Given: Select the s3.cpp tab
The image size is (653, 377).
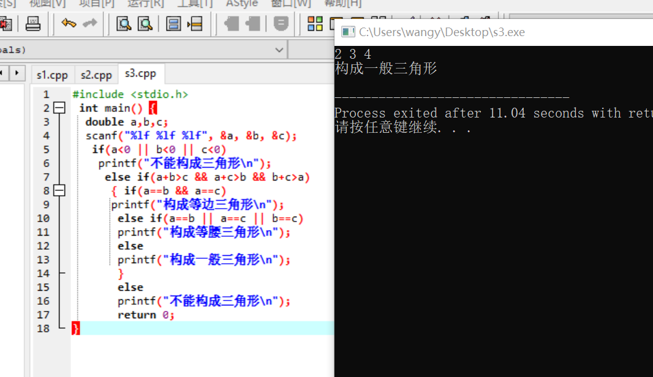Looking at the screenshot, I should (140, 73).
